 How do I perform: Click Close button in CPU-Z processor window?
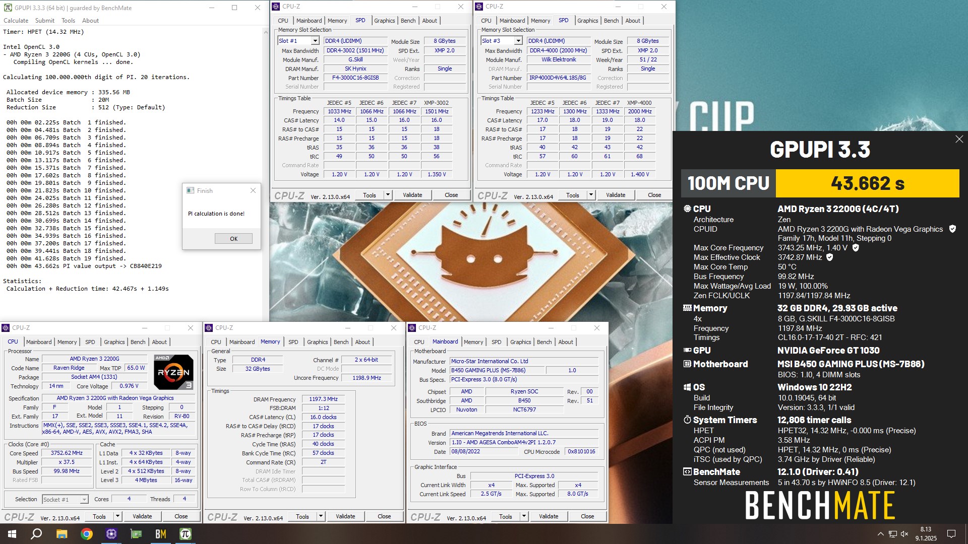pyautogui.click(x=181, y=516)
